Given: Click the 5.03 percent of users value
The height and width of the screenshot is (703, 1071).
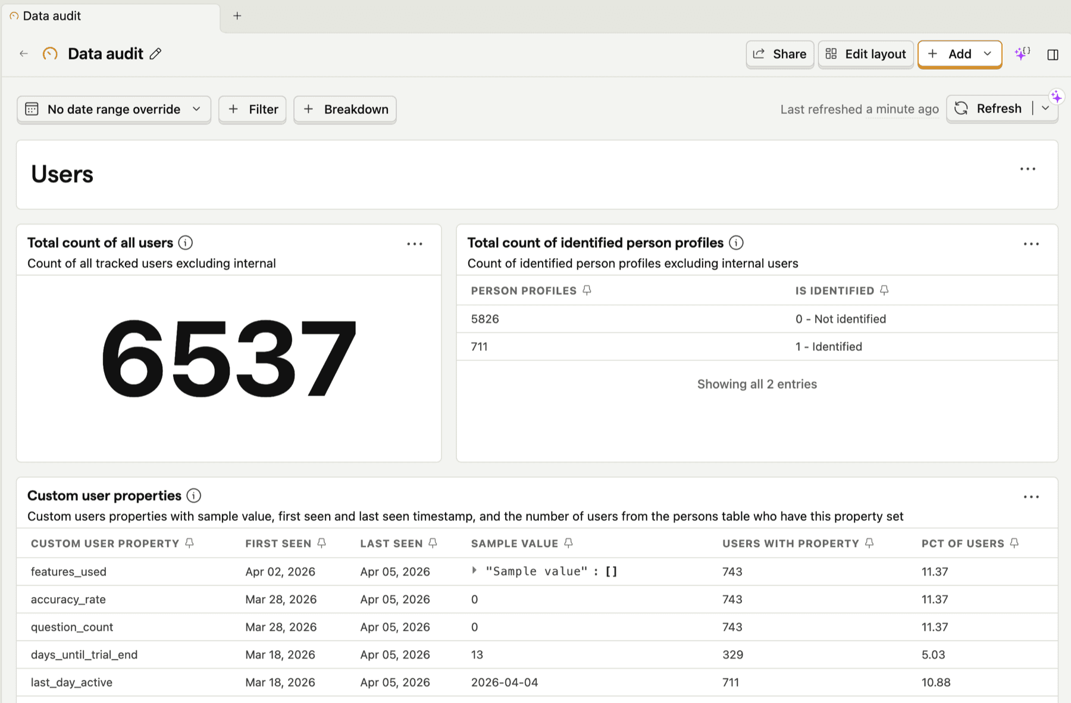Looking at the screenshot, I should pyautogui.click(x=933, y=655).
